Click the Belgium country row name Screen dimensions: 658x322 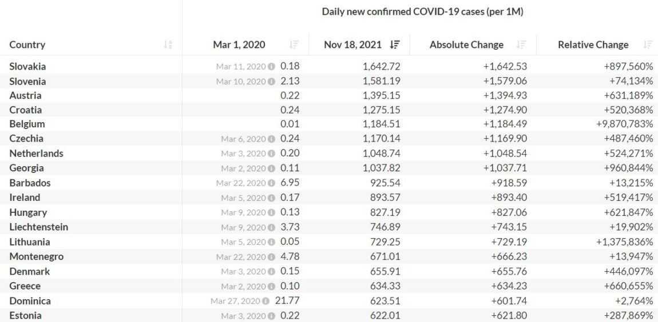pos(27,124)
